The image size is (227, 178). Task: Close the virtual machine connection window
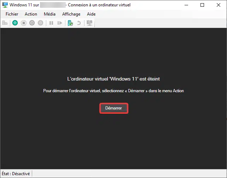(219, 5)
